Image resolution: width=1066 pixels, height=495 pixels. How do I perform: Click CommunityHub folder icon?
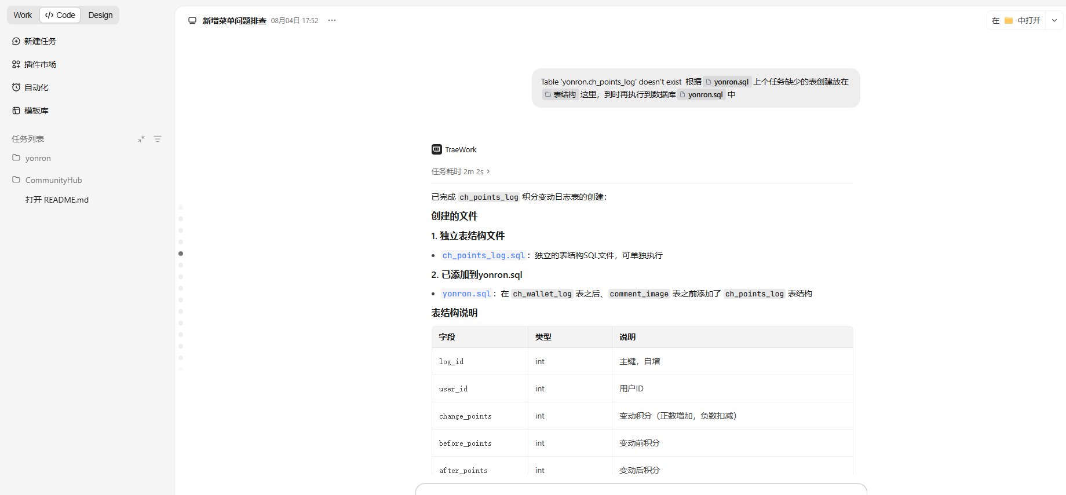pos(16,179)
